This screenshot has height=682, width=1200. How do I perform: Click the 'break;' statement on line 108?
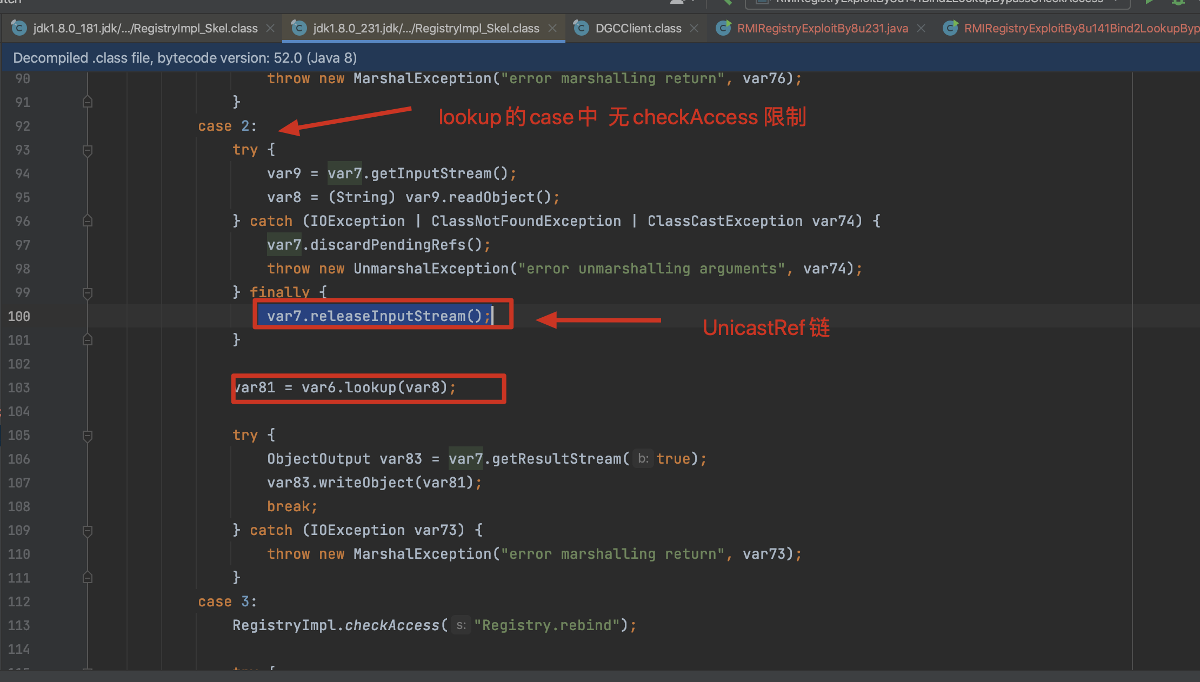pos(292,506)
